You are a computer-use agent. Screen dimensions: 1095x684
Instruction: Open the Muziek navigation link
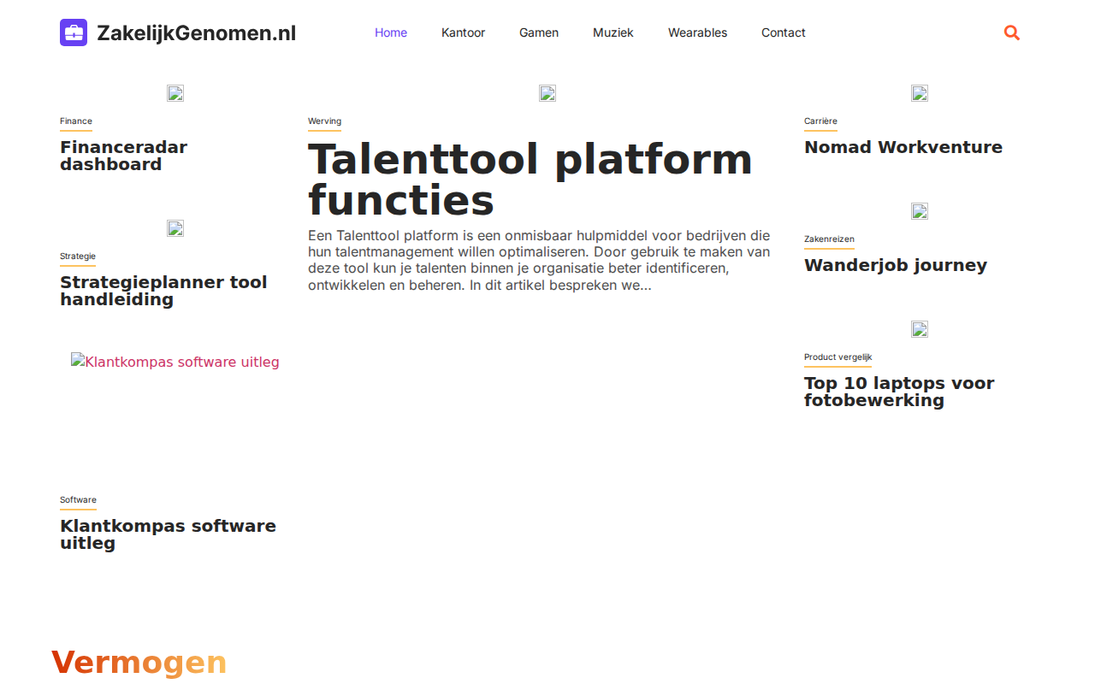pyautogui.click(x=613, y=32)
